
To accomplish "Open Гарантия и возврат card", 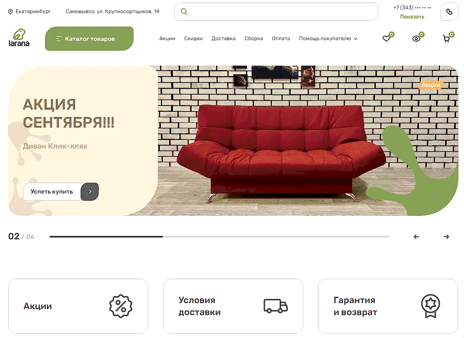I will tap(388, 306).
